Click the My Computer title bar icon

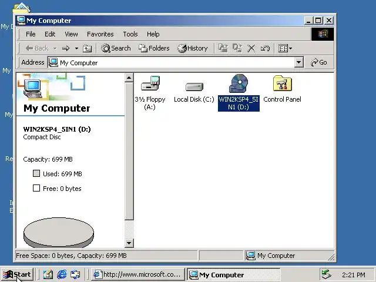[x=21, y=21]
